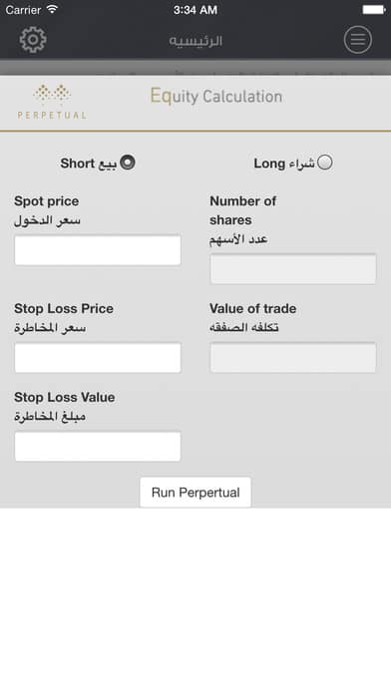
Task: Tap the battery indicator icon
Action: (x=374, y=9)
